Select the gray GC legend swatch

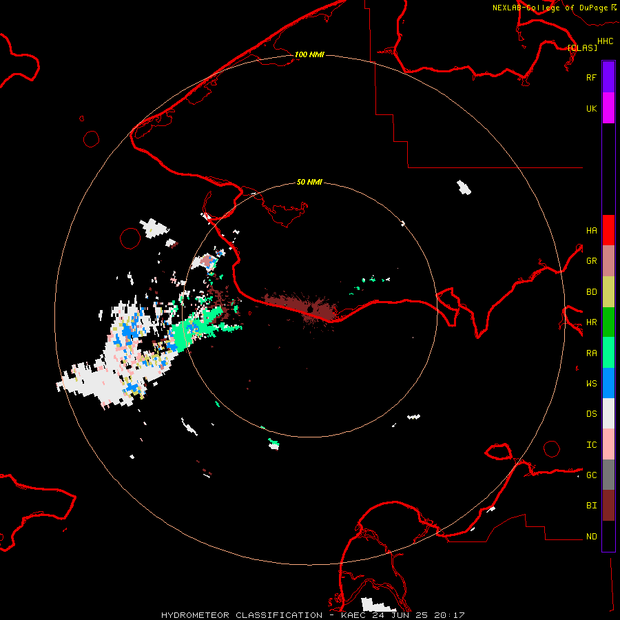point(608,475)
